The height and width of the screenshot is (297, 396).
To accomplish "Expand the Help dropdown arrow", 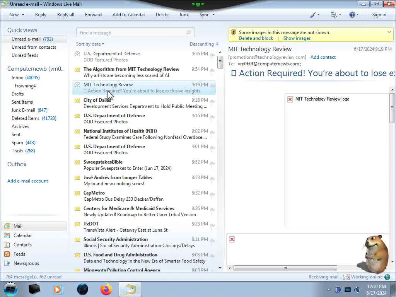I will pos(357,15).
